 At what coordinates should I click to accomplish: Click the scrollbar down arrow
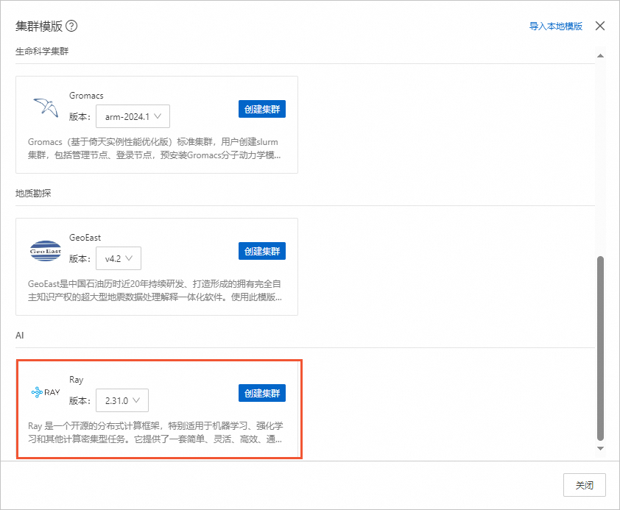click(600, 448)
